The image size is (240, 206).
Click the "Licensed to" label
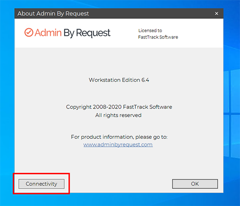[x=150, y=30]
